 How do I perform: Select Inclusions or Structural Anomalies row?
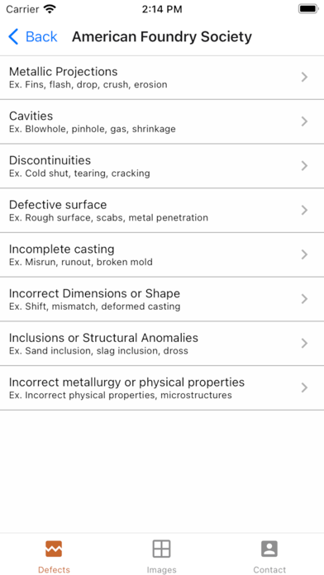click(162, 343)
